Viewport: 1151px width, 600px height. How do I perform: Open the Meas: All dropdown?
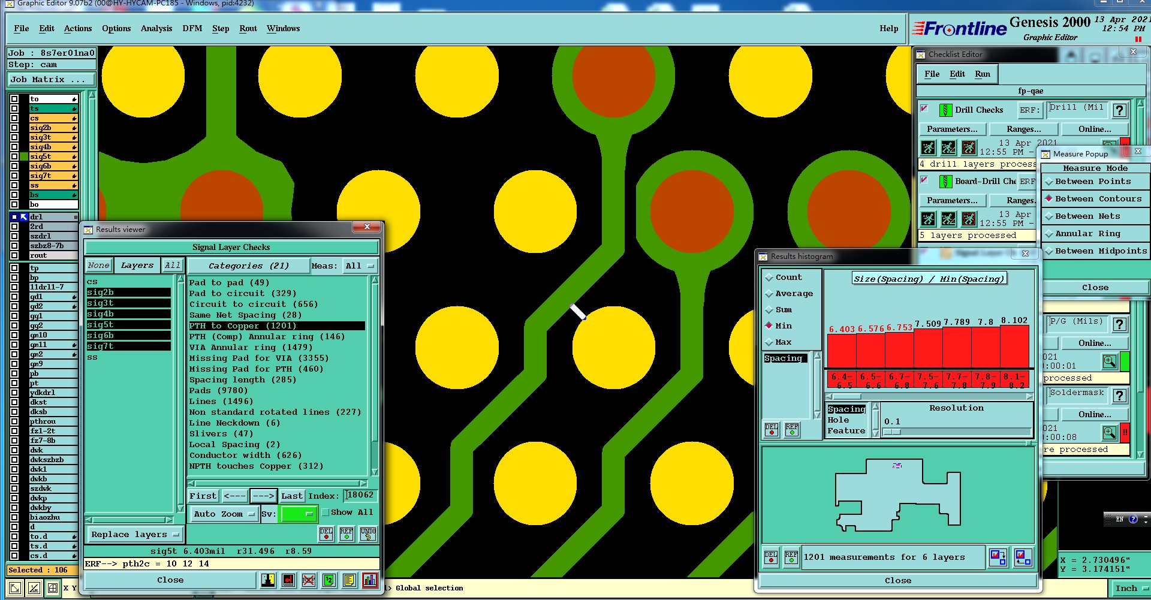click(x=360, y=266)
